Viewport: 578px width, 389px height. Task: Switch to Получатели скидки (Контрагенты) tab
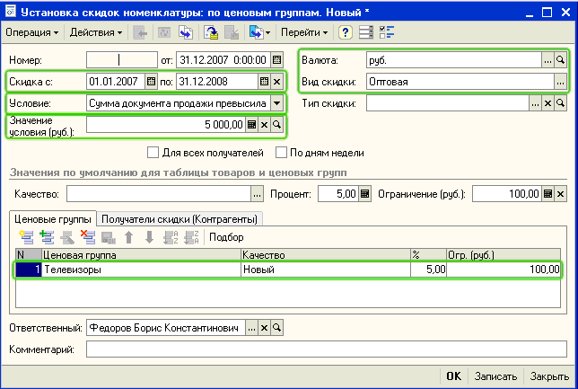pos(180,218)
